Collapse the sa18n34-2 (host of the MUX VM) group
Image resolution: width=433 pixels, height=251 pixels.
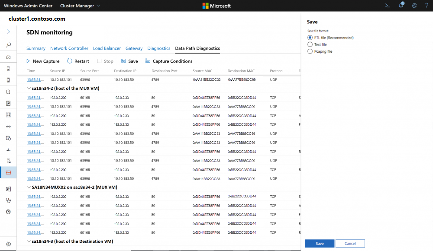pos(29,89)
